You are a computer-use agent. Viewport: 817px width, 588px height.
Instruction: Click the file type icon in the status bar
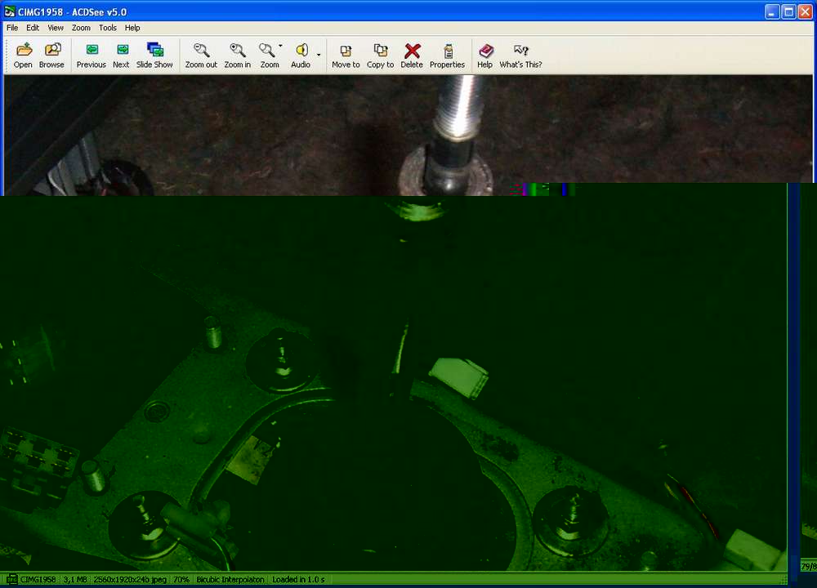coord(11,579)
